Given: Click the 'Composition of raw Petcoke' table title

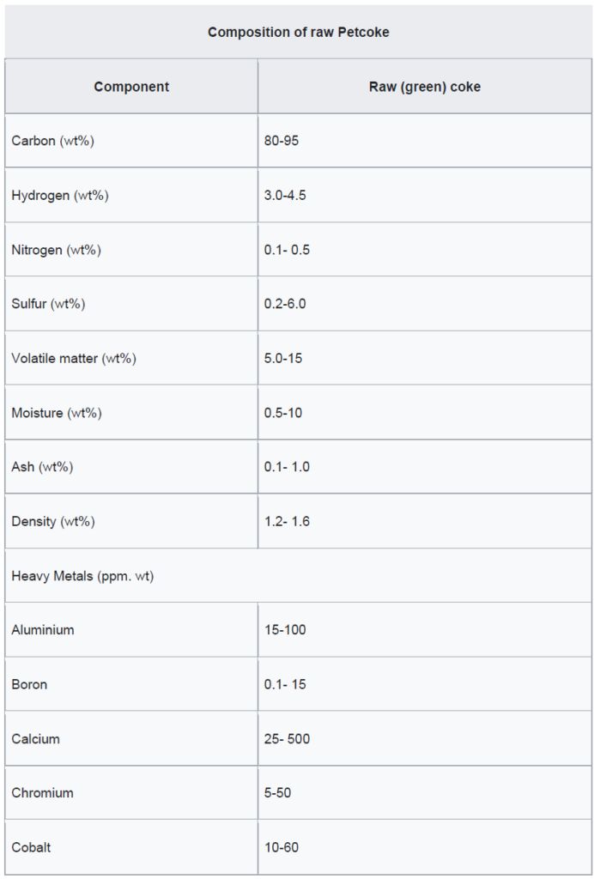Looking at the screenshot, I should (299, 33).
